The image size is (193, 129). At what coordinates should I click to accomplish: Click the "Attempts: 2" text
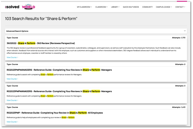(180, 64)
